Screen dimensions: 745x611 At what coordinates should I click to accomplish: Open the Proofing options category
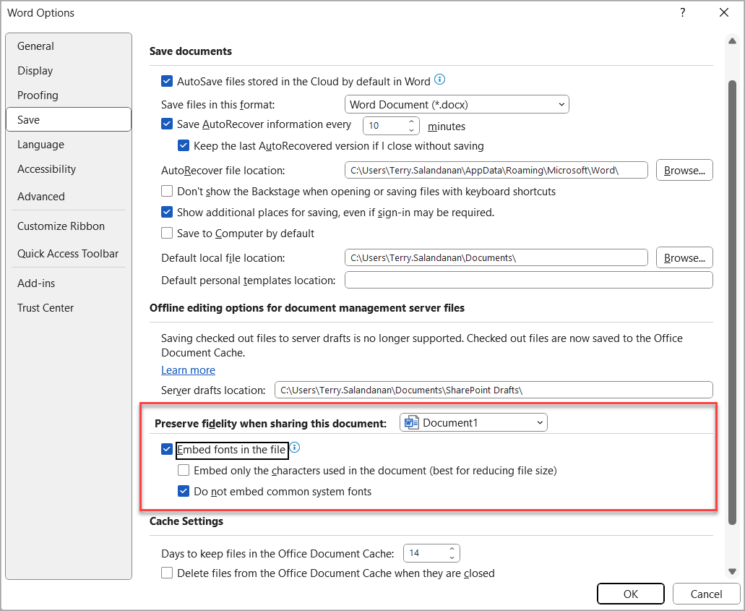point(69,95)
